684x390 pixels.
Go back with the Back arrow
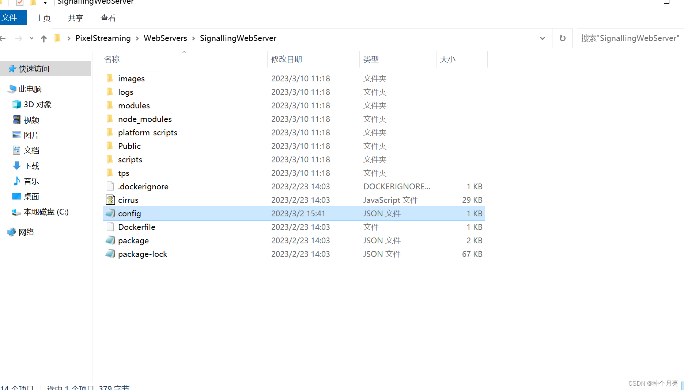pos(3,38)
